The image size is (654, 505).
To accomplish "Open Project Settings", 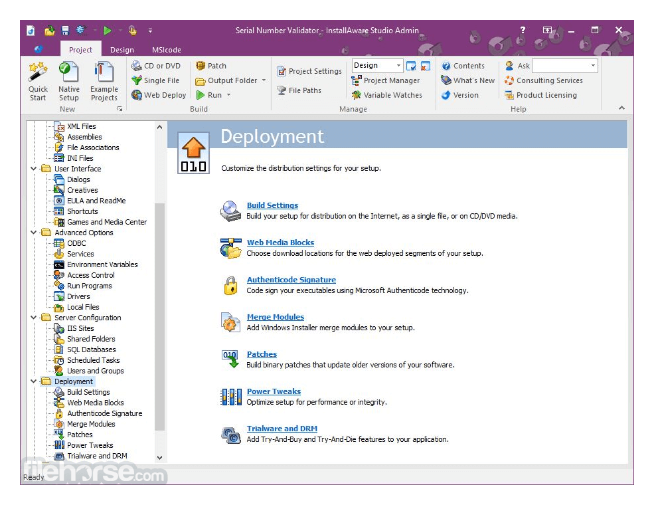I will (x=309, y=71).
